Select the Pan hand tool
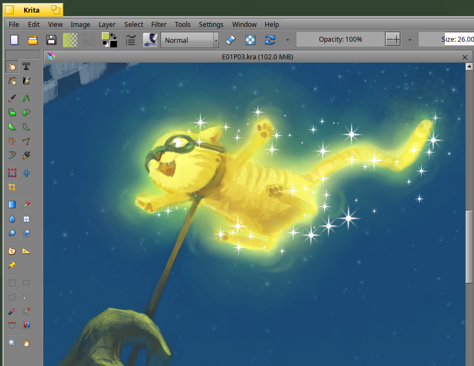This screenshot has width=474, height=366. click(26, 343)
